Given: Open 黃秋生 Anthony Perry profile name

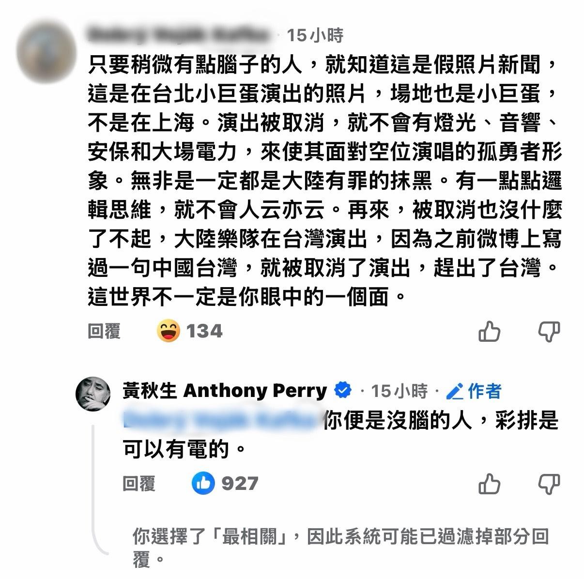Looking at the screenshot, I should coord(225,390).
